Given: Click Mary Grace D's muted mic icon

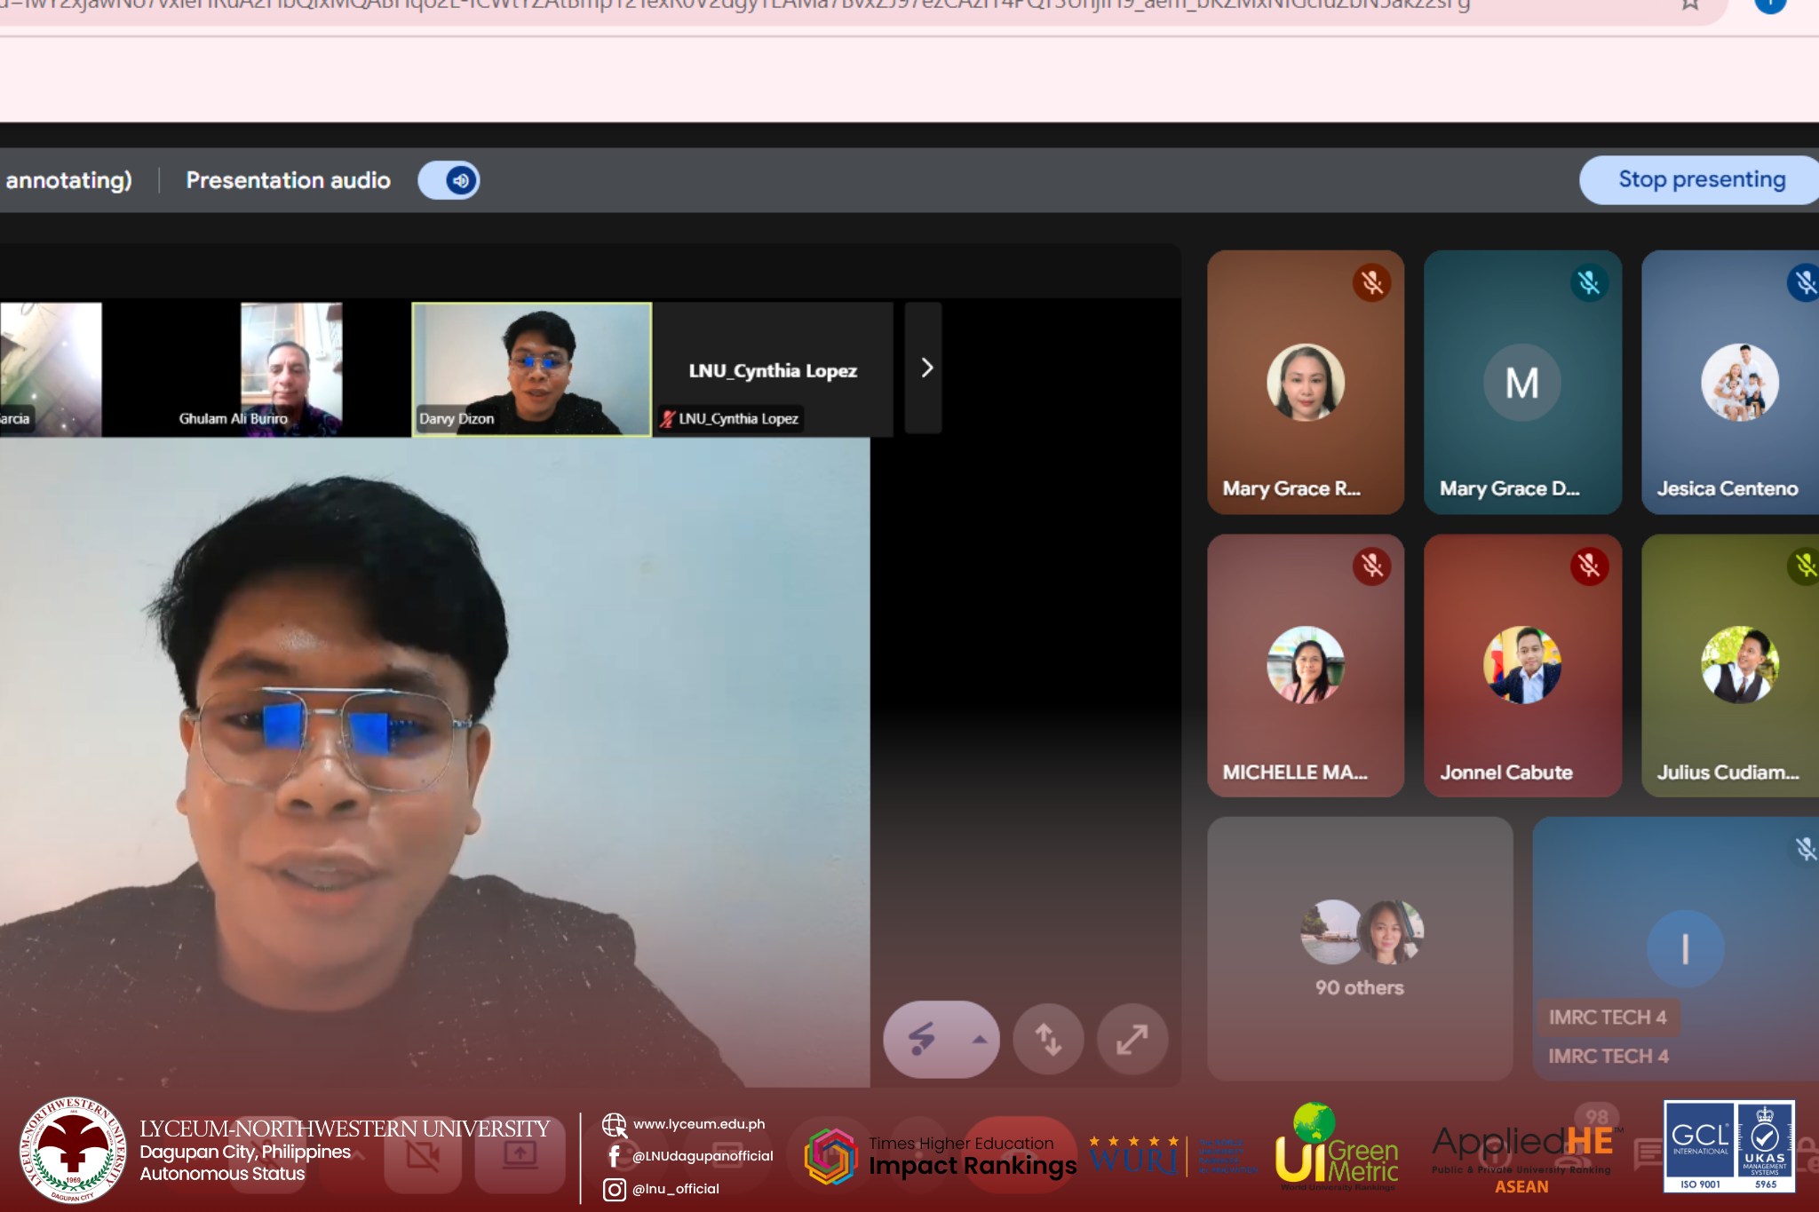Looking at the screenshot, I should [1588, 283].
